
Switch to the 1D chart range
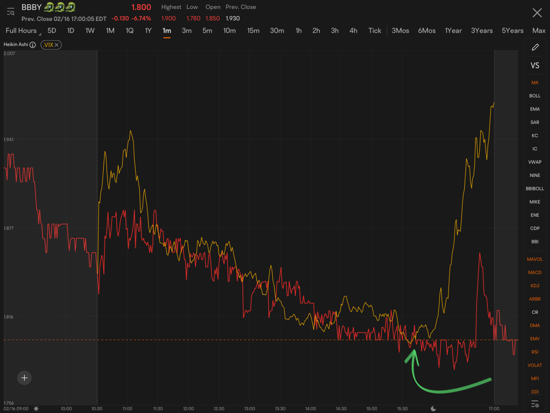71,31
